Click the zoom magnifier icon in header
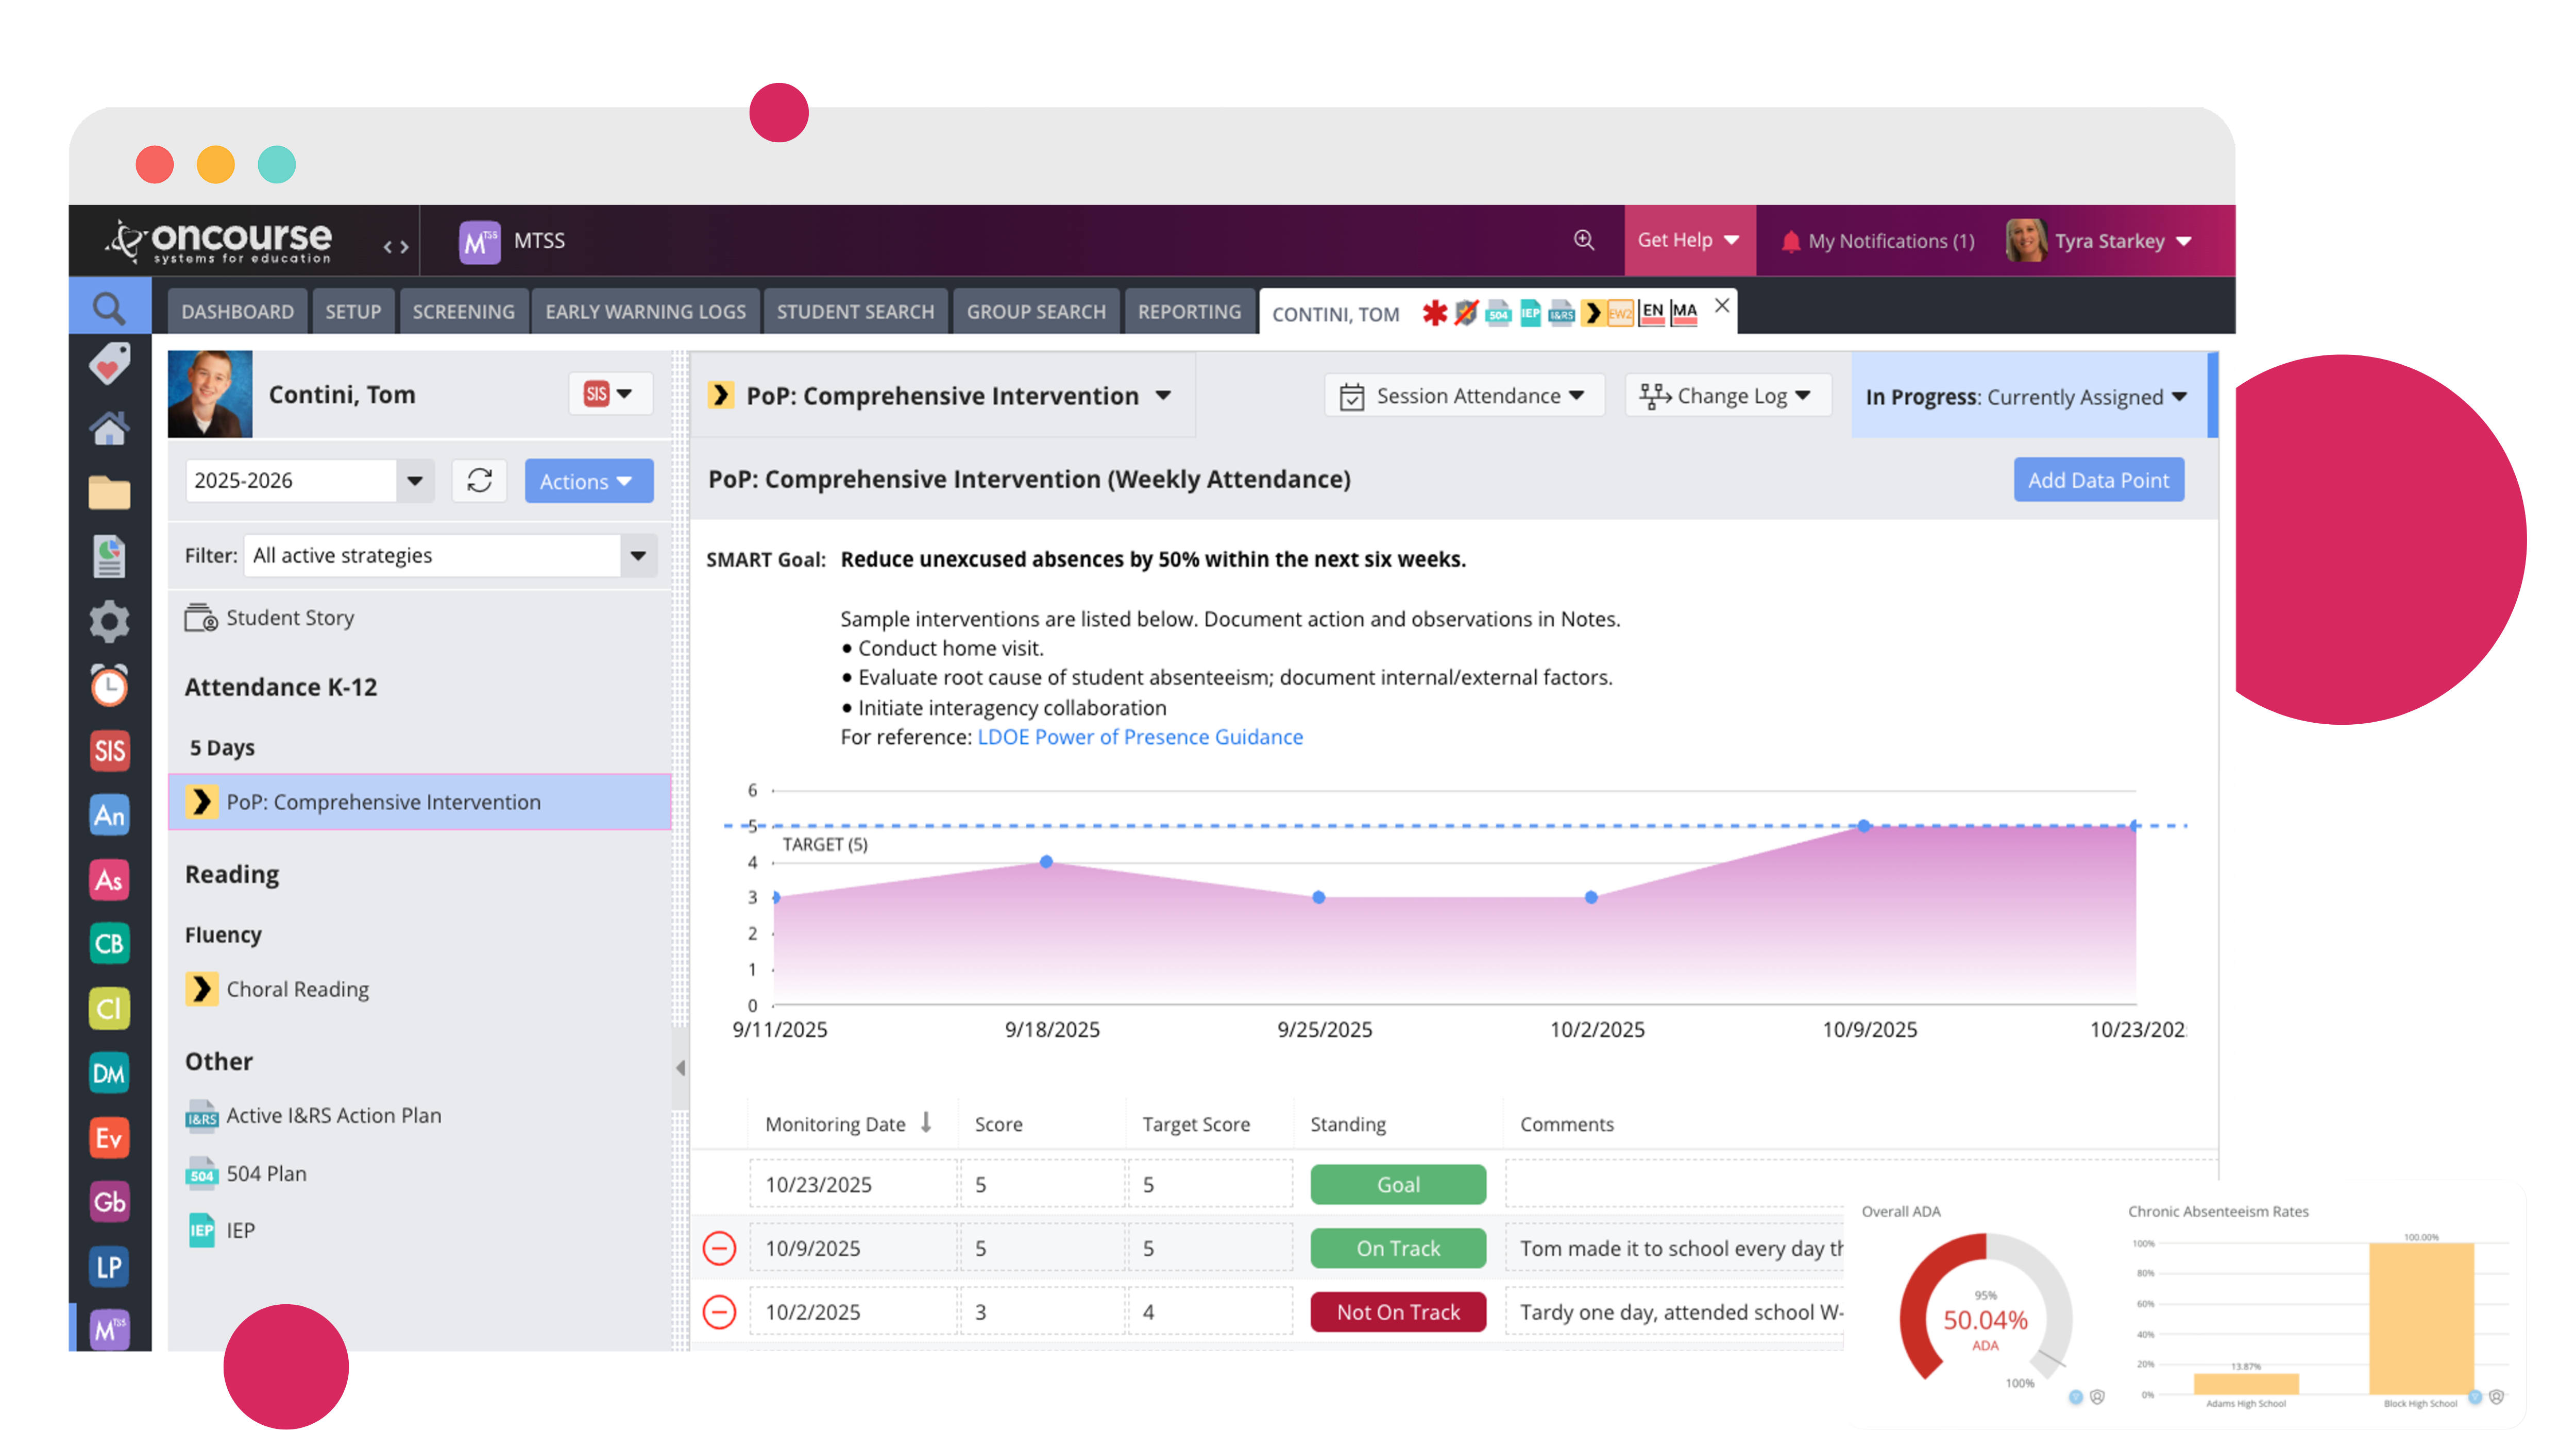2576x1449 pixels. pyautogui.click(x=1583, y=240)
